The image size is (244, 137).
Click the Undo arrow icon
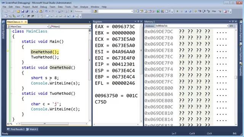tap(46, 11)
